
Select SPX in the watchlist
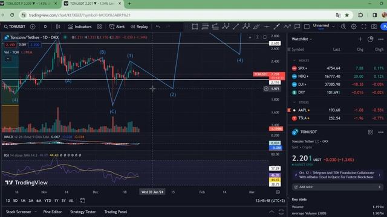337,68
